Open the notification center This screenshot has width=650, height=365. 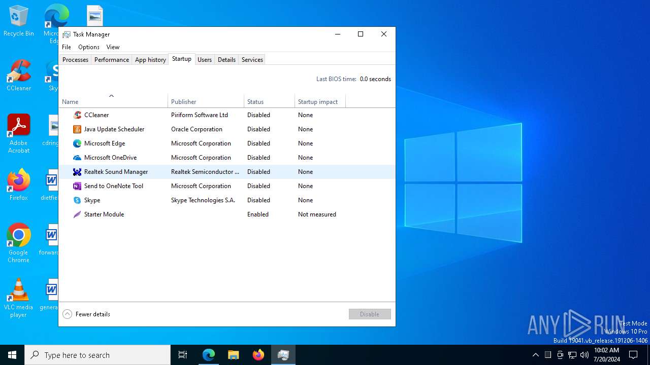[x=633, y=355]
